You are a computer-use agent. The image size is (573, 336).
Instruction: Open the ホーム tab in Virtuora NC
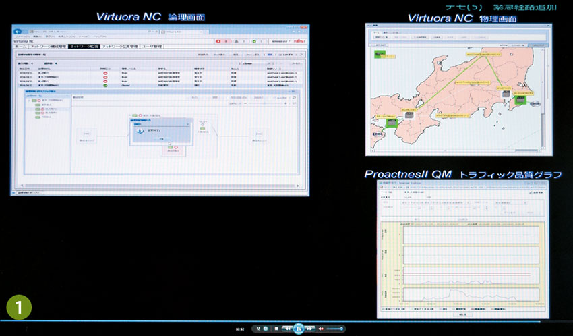pyautogui.click(x=20, y=47)
